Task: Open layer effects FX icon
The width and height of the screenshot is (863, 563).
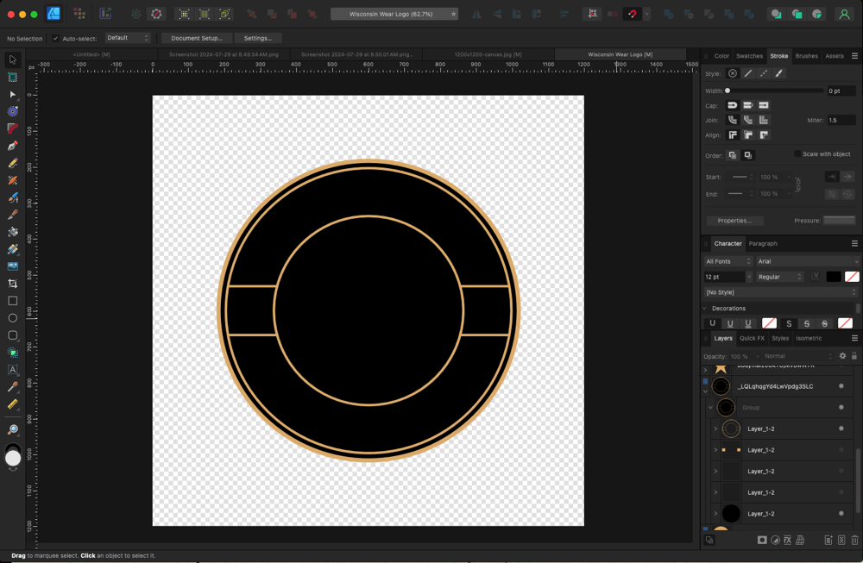Action: click(787, 541)
